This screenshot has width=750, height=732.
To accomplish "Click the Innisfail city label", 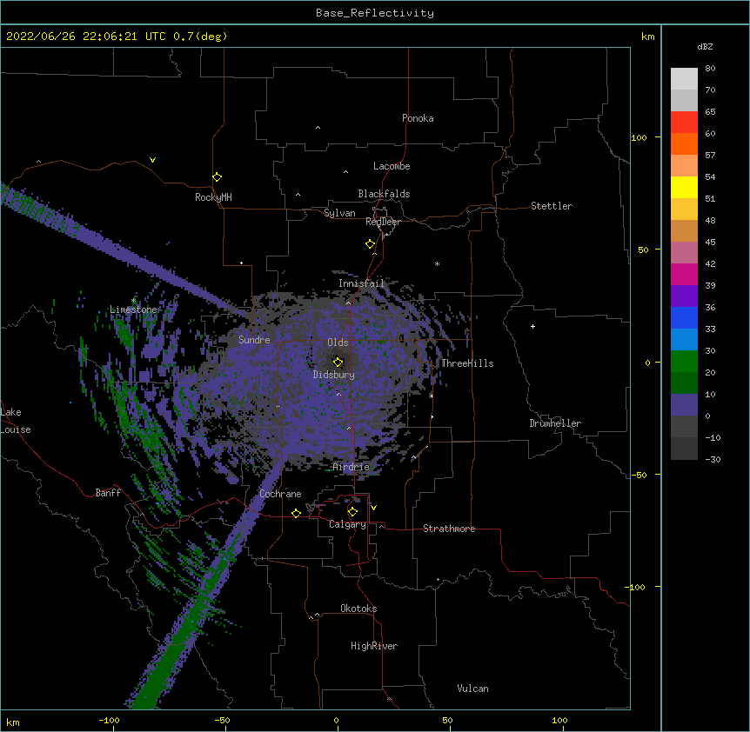I will [361, 283].
